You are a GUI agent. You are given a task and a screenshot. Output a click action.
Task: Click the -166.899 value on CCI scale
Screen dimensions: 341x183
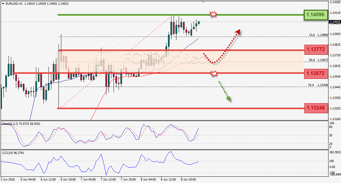335,175
